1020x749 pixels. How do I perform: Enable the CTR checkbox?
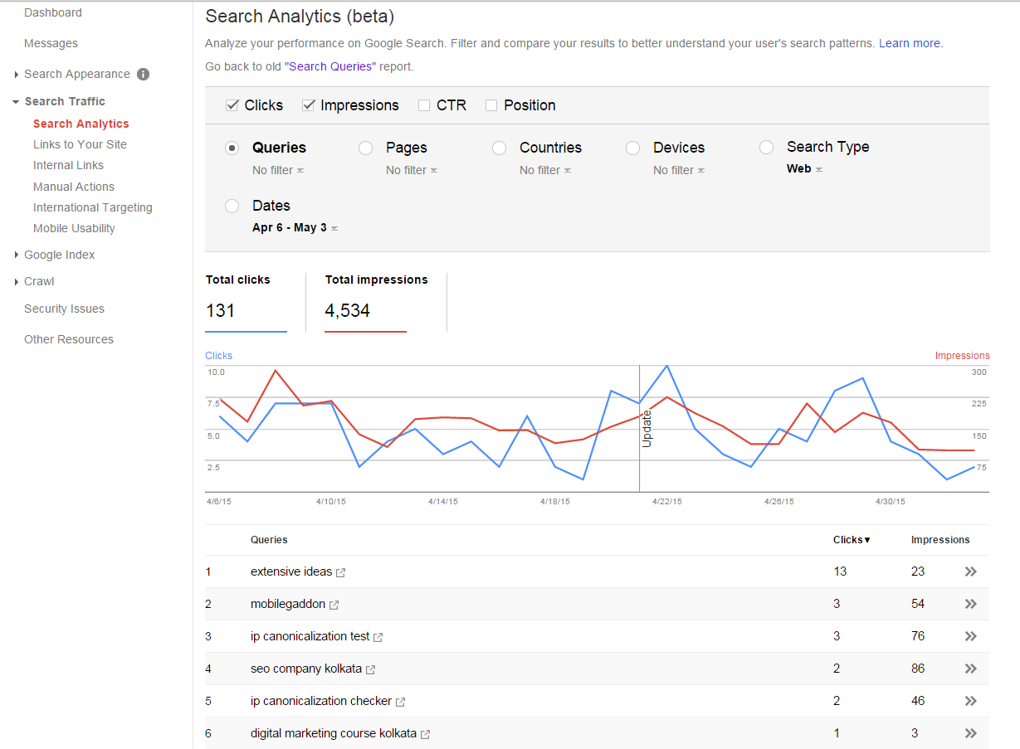pos(424,105)
